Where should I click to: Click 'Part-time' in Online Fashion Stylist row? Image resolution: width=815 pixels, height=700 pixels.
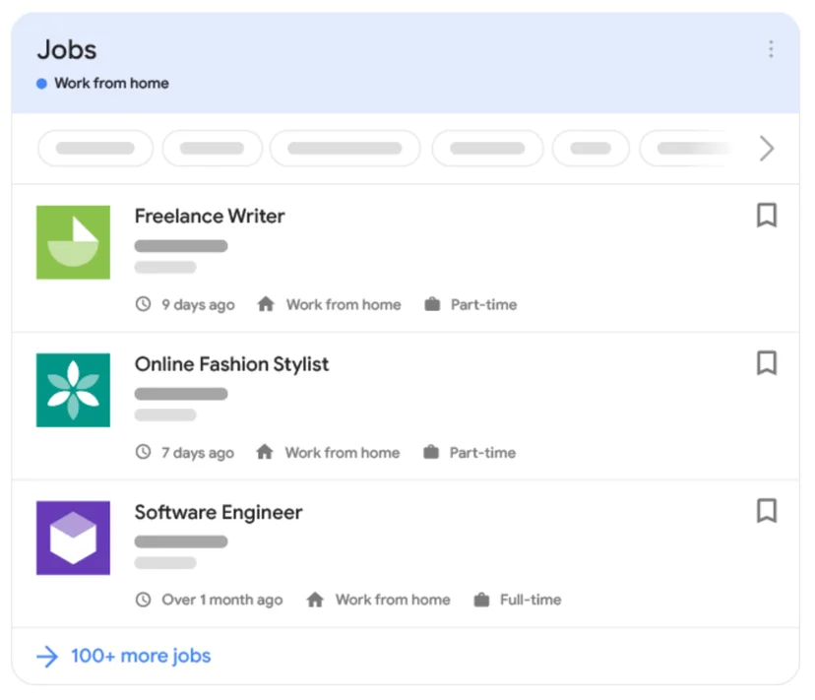coord(483,453)
